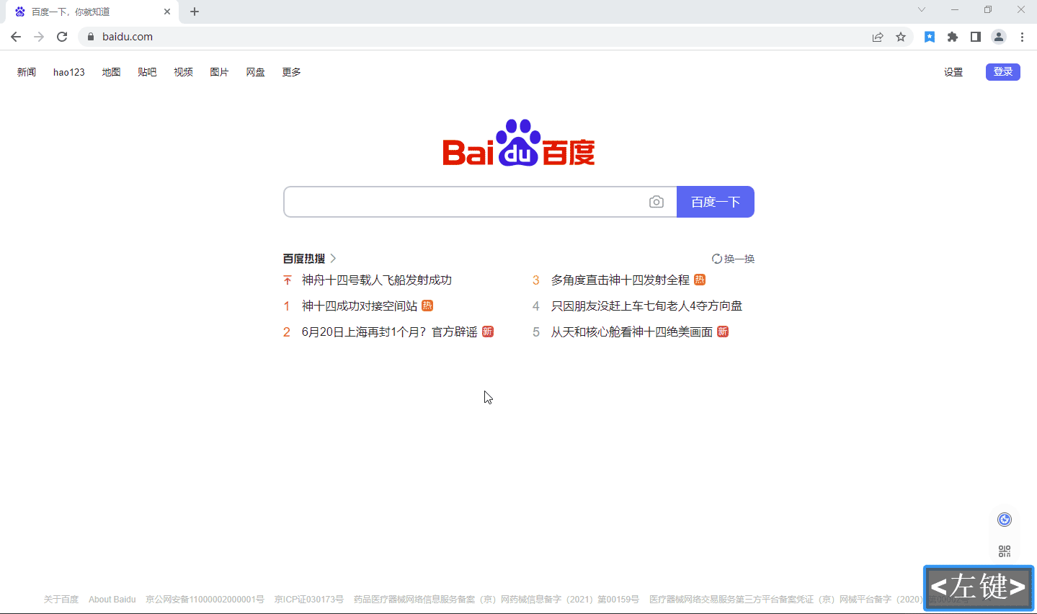This screenshot has height=614, width=1037.
Task: Open 多角度直击神十四发射全程 headline
Action: pos(620,280)
